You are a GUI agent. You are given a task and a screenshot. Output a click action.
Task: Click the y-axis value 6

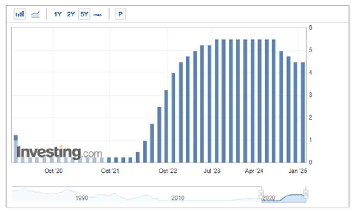tap(310, 28)
